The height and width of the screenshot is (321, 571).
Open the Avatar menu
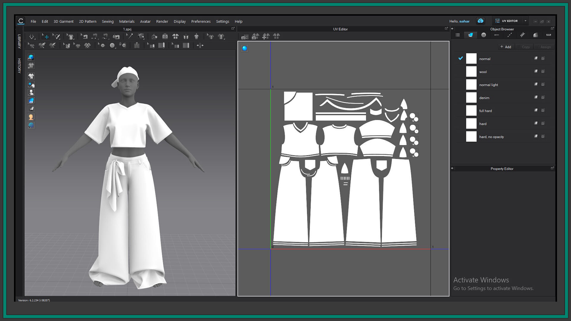[x=145, y=21]
